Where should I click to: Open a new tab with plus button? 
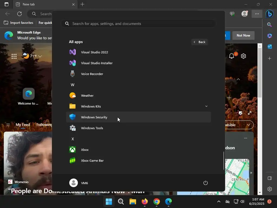(x=82, y=4)
